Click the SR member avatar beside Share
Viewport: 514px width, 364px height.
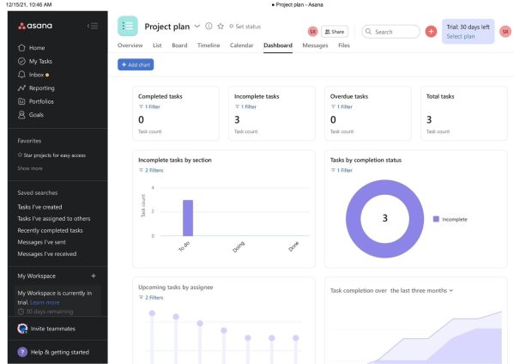click(312, 32)
